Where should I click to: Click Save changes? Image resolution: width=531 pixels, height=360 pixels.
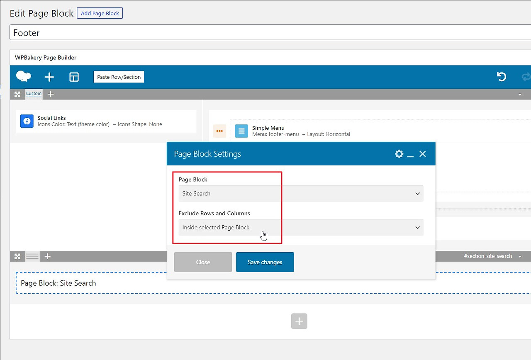tap(265, 262)
